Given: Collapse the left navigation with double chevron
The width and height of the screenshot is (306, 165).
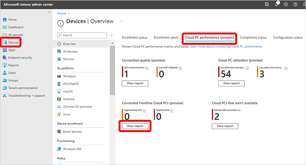Looking at the screenshot, I should [x=49, y=13].
